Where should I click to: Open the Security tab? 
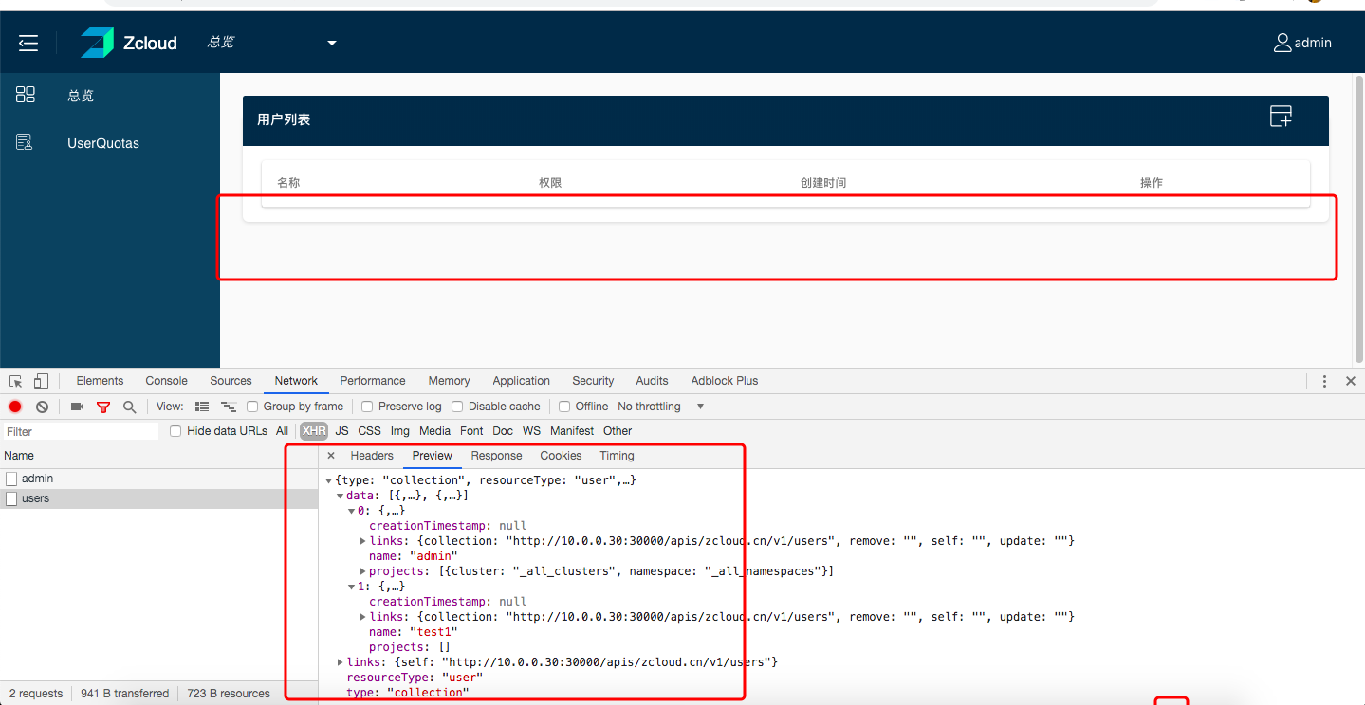pos(593,381)
